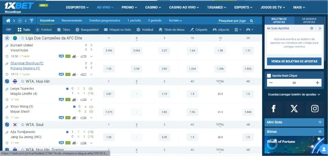The height and width of the screenshot is (156, 328).
Task: Click the football icon in breadcrumb
Action: (20, 21)
